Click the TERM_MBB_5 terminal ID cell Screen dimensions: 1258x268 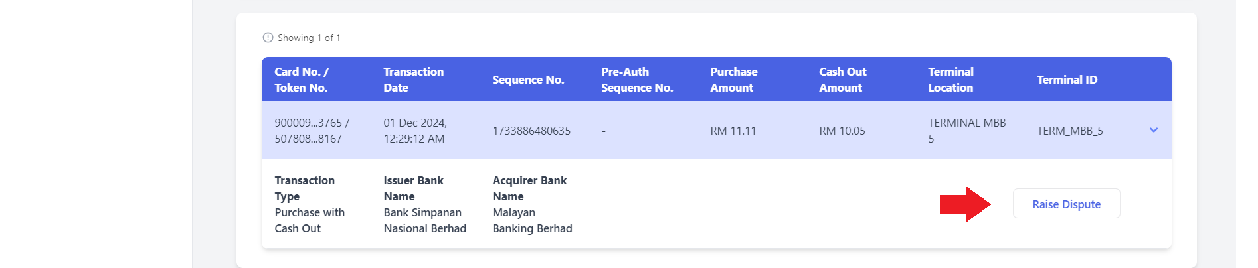[x=1070, y=131]
